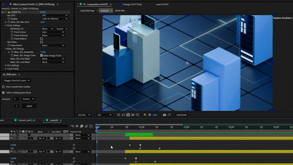This screenshot has height=165, width=293.
Task: Expand the FG1 Settings group
Action: tap(6, 65)
